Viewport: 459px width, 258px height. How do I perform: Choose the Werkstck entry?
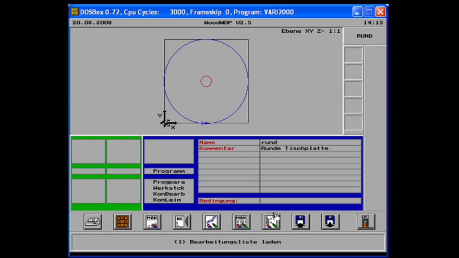169,188
